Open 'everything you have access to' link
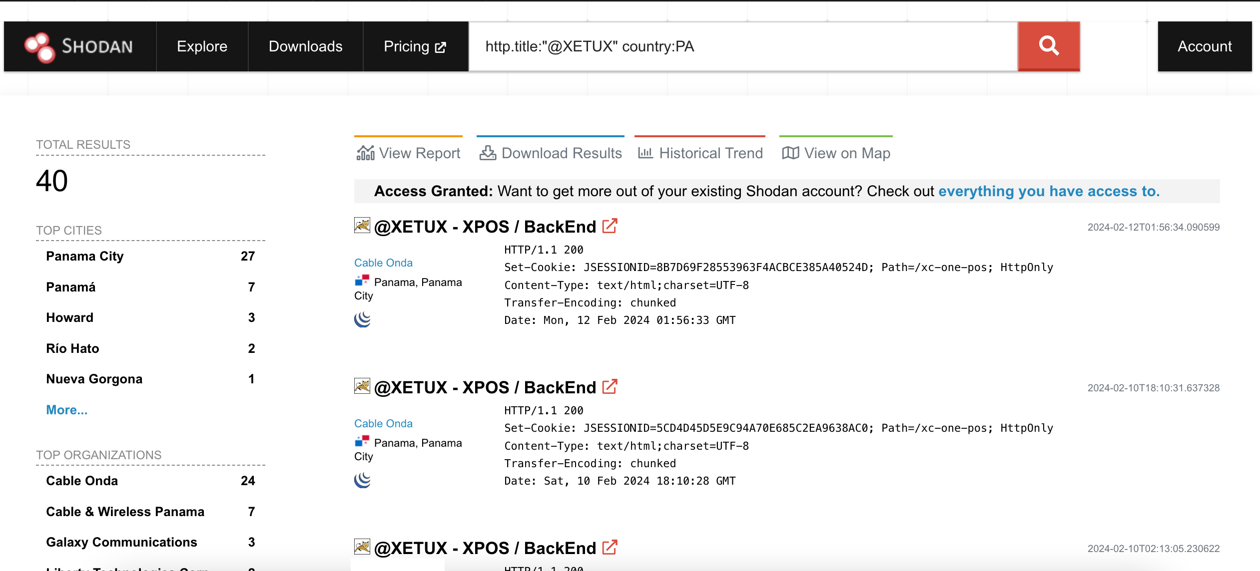1260x571 pixels. coord(1049,191)
